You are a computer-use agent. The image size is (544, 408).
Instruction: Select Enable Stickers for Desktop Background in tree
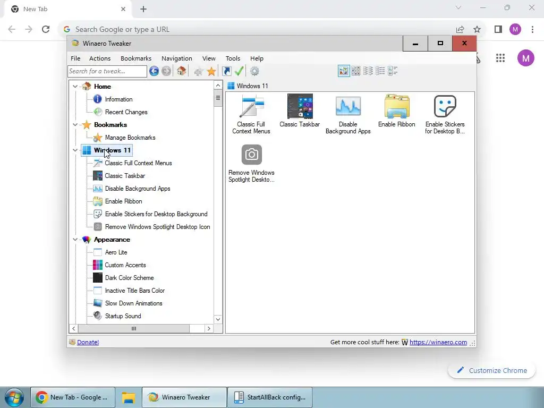[156, 214]
